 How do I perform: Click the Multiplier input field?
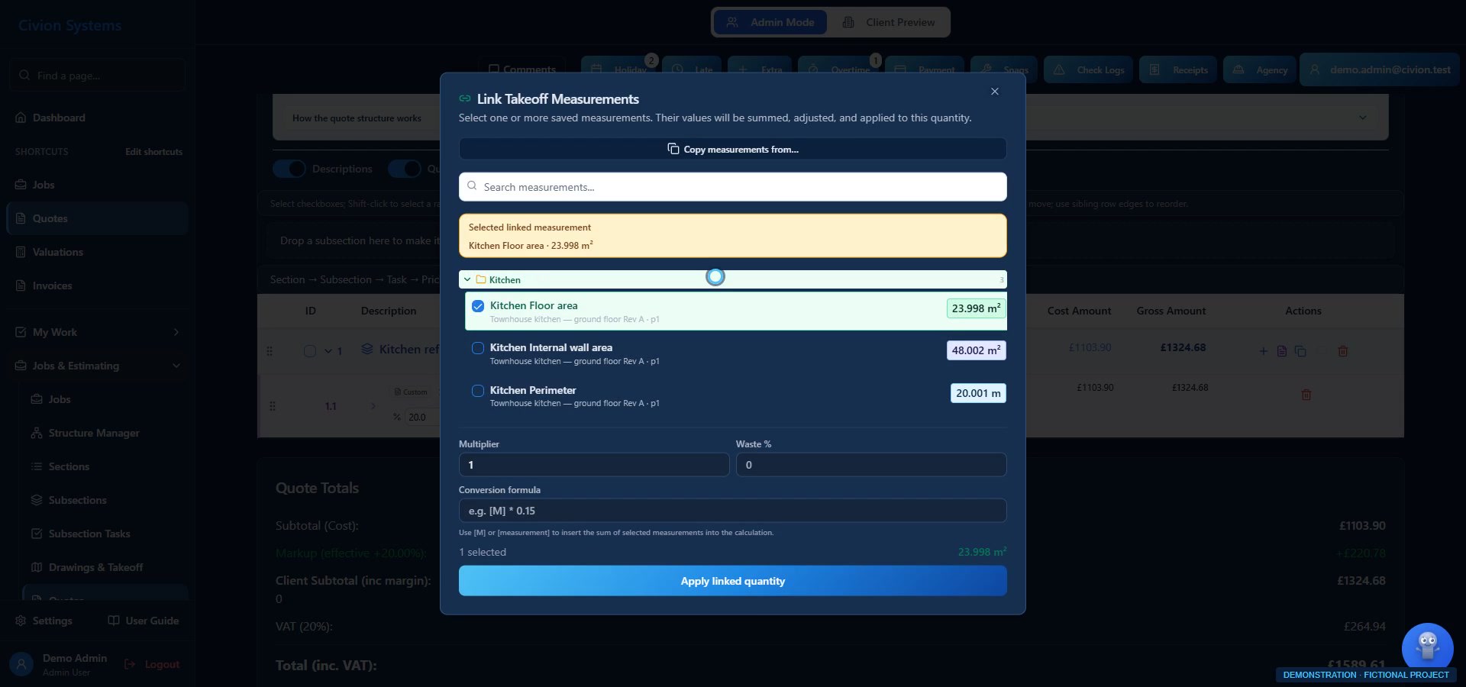click(593, 465)
